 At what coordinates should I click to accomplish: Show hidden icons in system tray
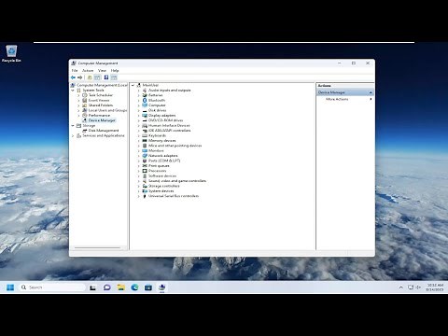[400, 287]
